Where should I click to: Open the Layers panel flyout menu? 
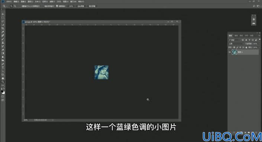click(259, 35)
